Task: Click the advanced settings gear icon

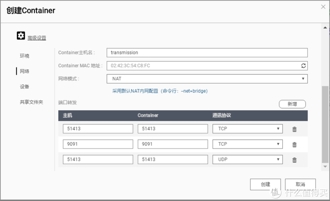Action: [x=21, y=35]
